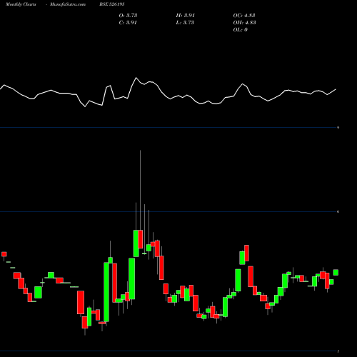Click the price axis label 6

pos(338,211)
